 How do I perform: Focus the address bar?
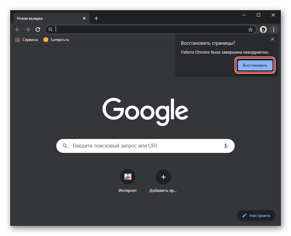149,29
